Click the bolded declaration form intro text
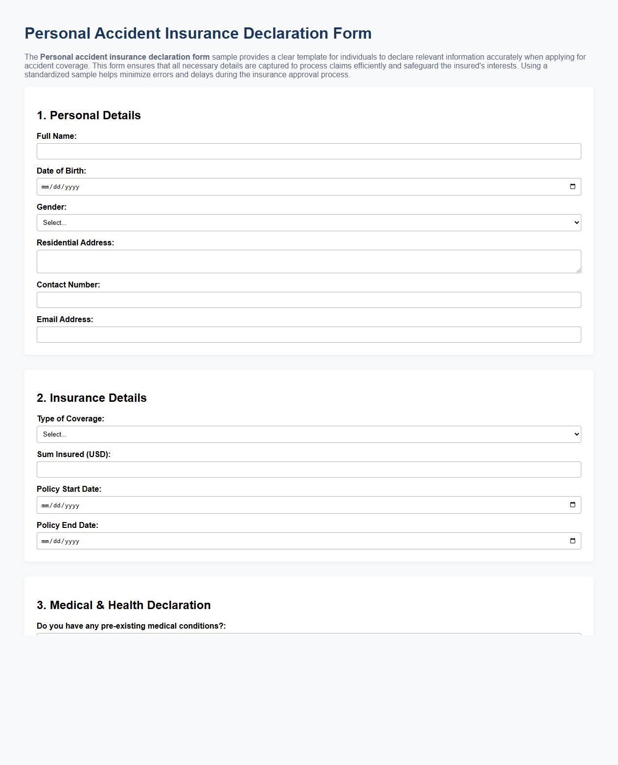The height and width of the screenshot is (765, 618). click(124, 56)
